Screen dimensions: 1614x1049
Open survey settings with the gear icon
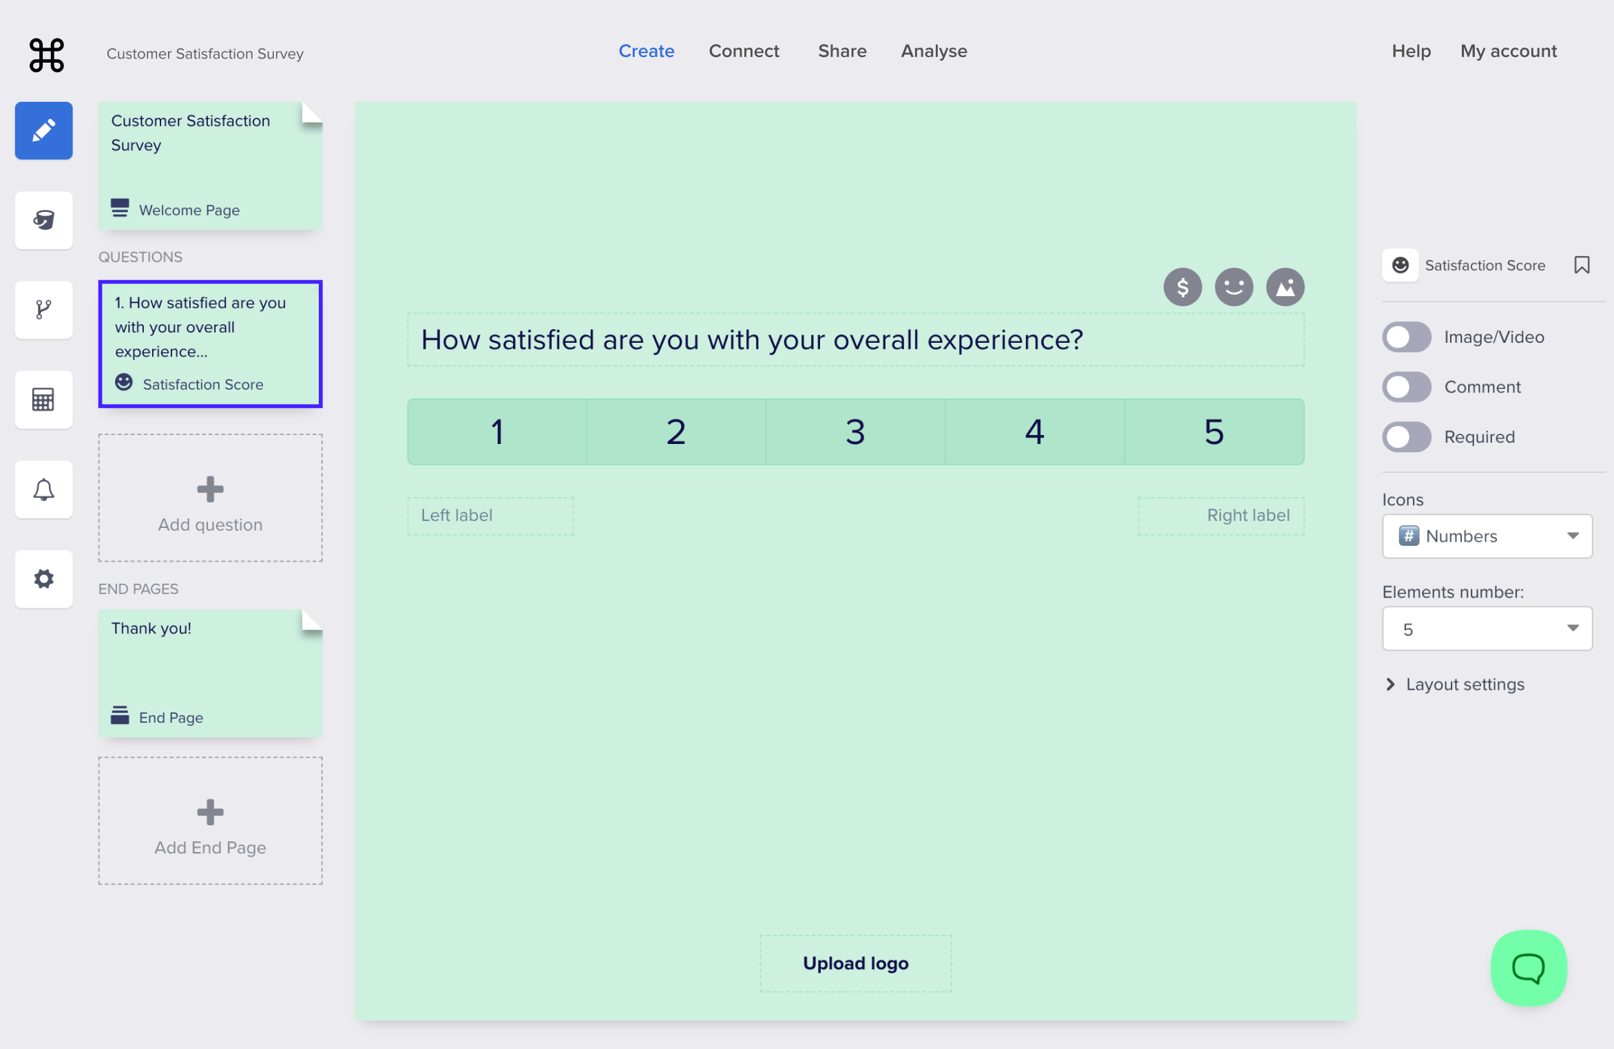pos(43,579)
